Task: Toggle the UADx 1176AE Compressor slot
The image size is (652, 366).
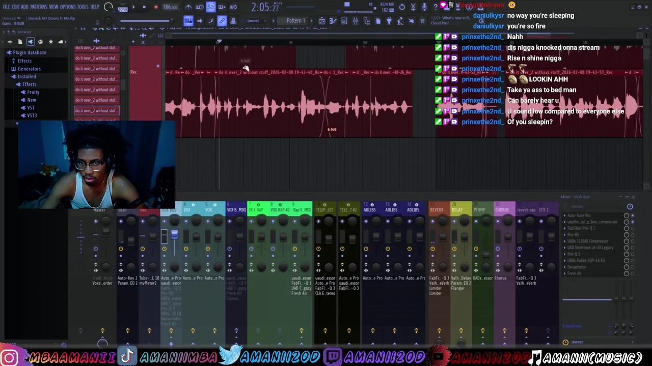Action: (x=633, y=241)
